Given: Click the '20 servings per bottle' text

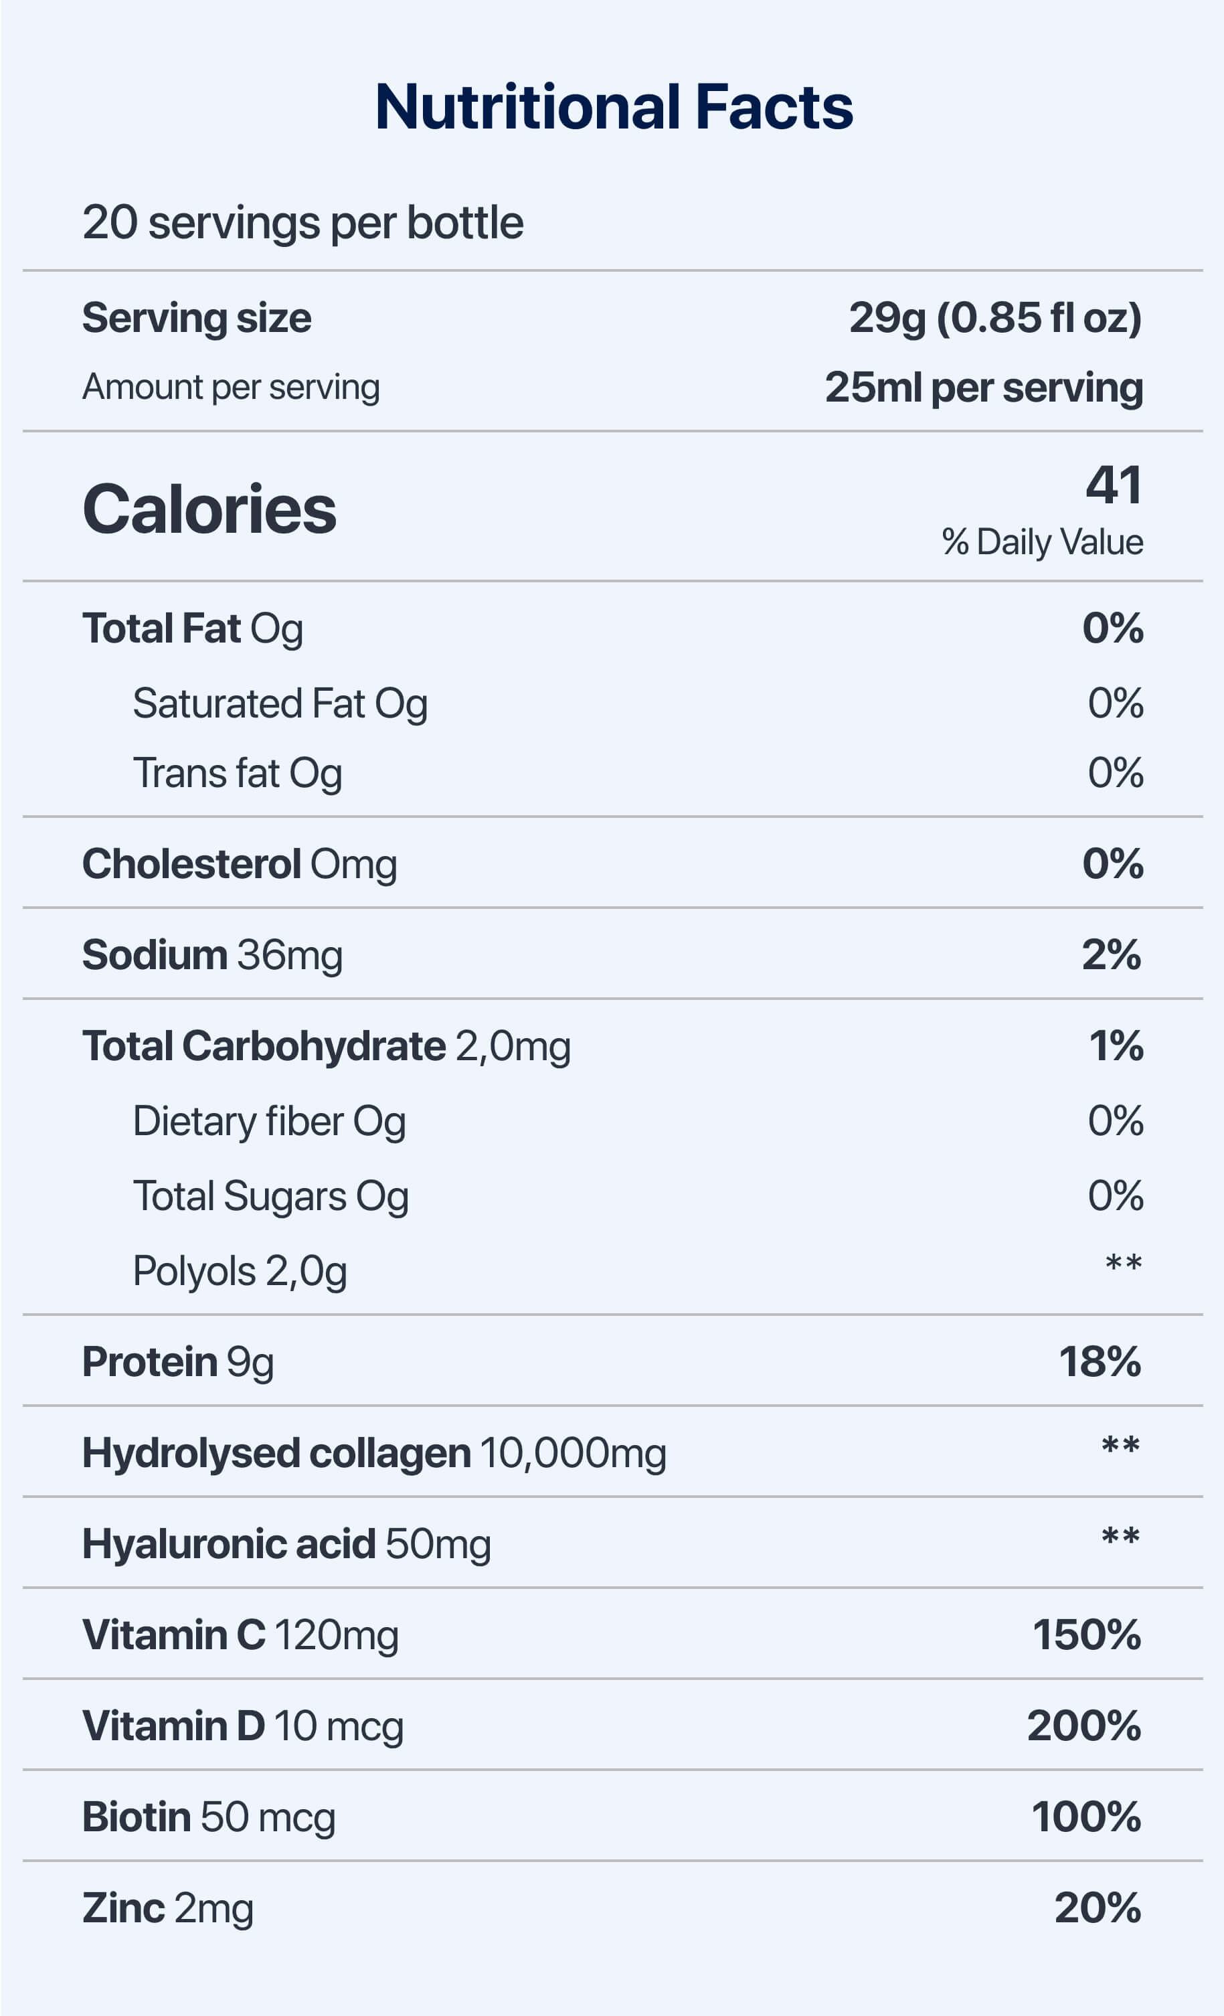Looking at the screenshot, I should (302, 222).
